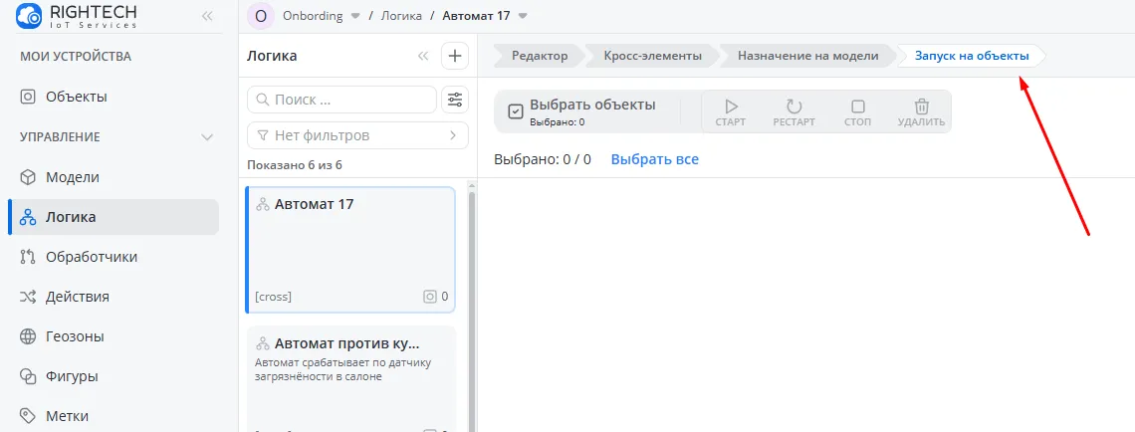Collapse the left sidebar with double chevron

(x=207, y=16)
